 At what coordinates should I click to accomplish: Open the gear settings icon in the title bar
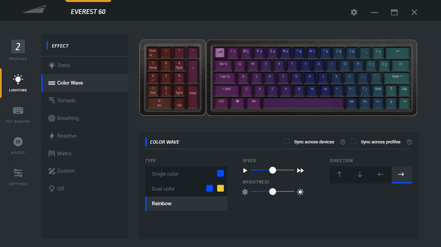pyautogui.click(x=354, y=12)
